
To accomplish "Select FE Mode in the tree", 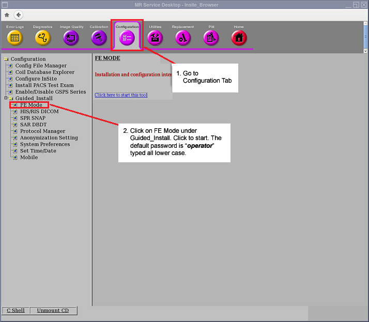I will point(31,105).
